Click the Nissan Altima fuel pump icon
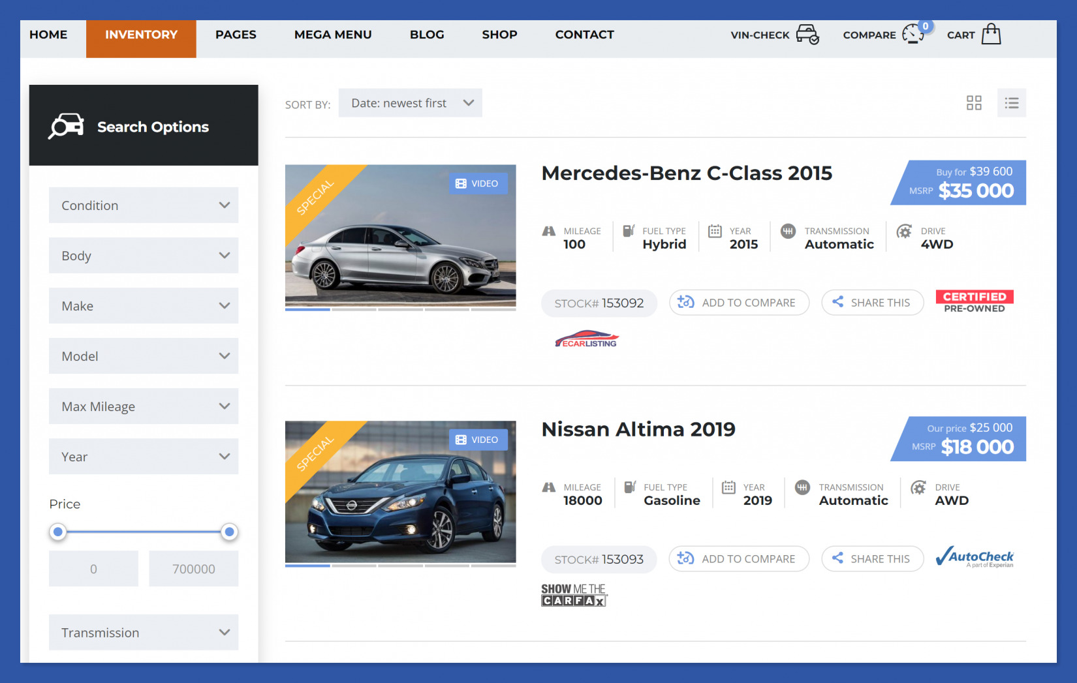 (x=630, y=487)
